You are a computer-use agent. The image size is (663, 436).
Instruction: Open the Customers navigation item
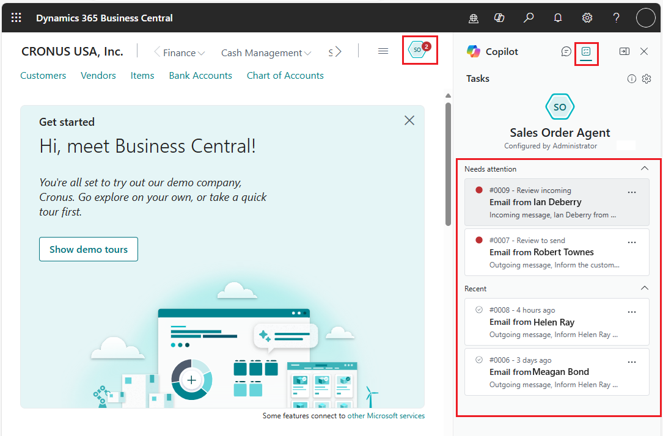(43, 75)
